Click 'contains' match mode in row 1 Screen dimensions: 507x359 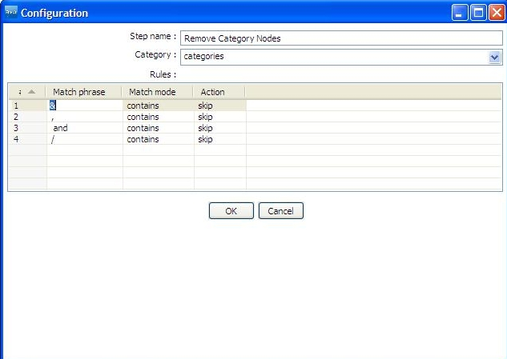159,106
